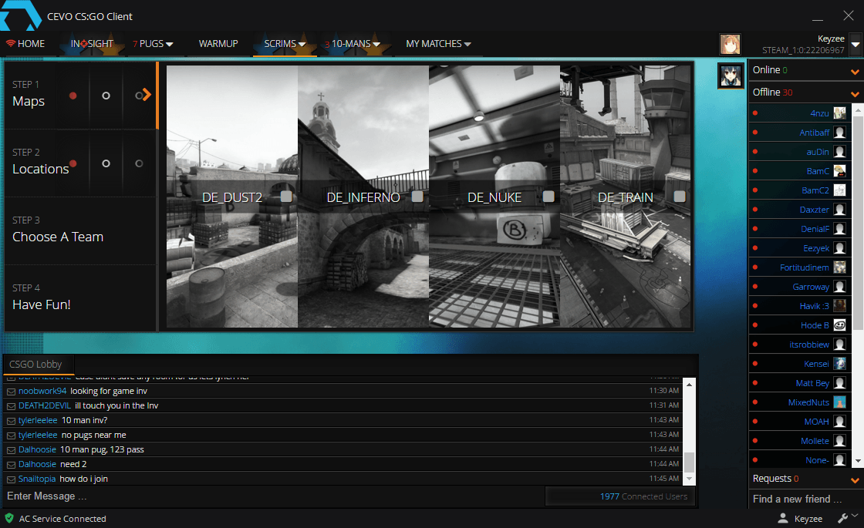Click envelope icon beside Dalhoosie's '10 man pug'
Image resolution: width=864 pixels, height=528 pixels.
(11, 450)
